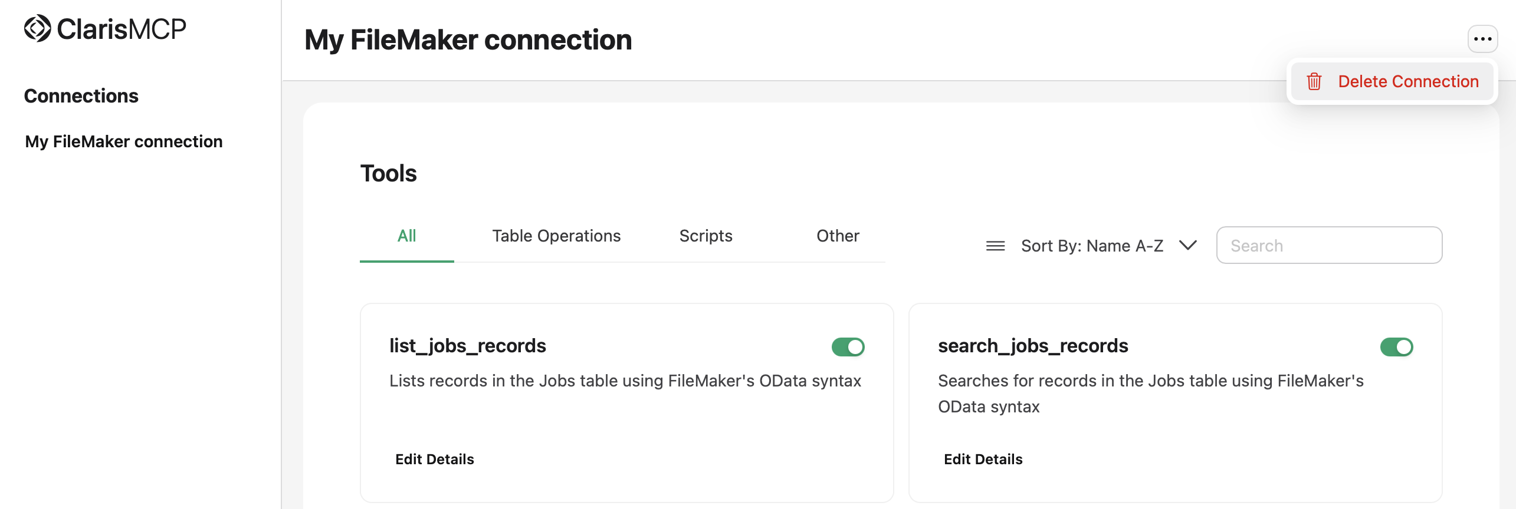Click the Connections sidebar heading
The image size is (1516, 509).
coord(81,96)
